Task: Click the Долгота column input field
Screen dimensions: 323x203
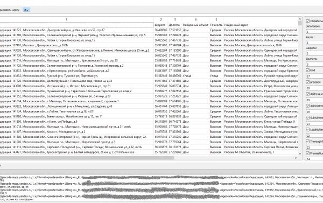Action: pyautogui.click(x=314, y=64)
